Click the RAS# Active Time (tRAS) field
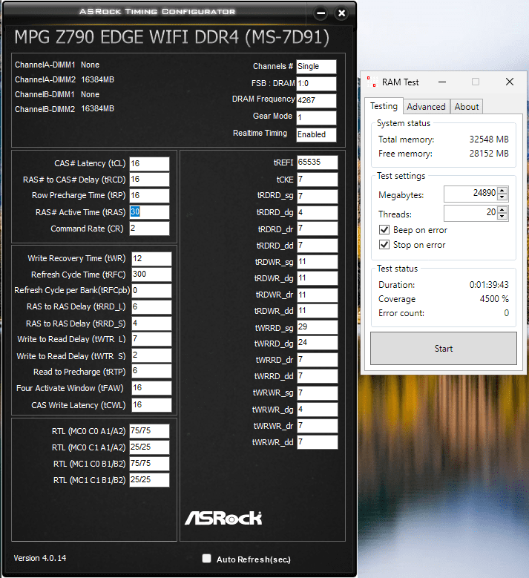529x578 pixels. [x=149, y=212]
